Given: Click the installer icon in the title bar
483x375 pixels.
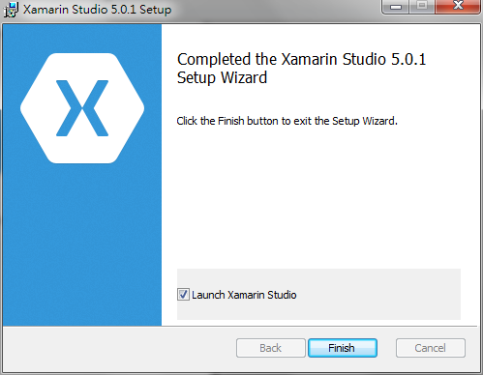Looking at the screenshot, I should coord(11,9).
